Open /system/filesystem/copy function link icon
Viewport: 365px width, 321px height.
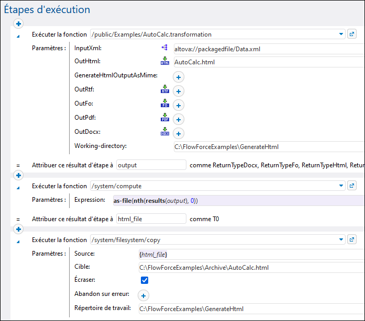352,240
